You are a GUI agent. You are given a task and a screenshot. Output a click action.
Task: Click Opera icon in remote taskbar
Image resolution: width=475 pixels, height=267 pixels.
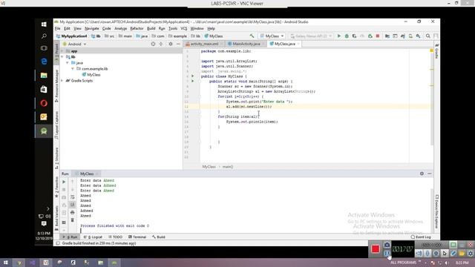(44, 103)
